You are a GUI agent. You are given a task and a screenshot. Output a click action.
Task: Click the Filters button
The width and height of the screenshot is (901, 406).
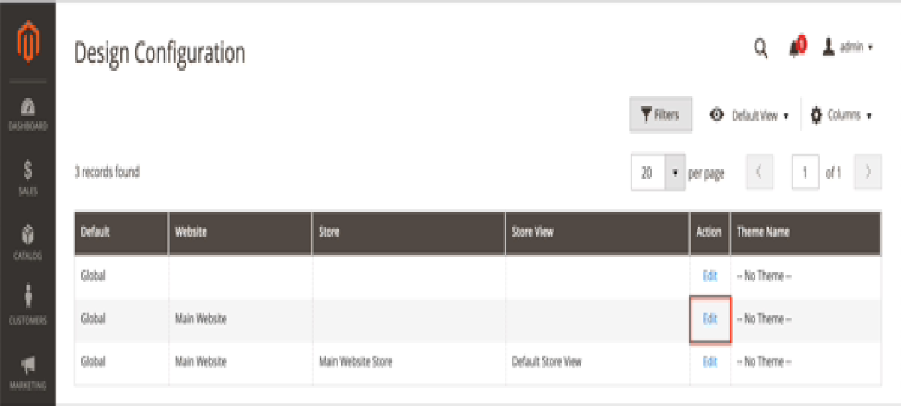[x=661, y=115]
